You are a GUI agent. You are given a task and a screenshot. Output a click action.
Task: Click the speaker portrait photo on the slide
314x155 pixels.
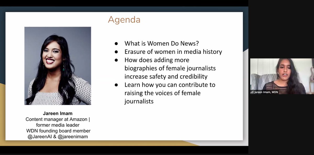point(58,66)
